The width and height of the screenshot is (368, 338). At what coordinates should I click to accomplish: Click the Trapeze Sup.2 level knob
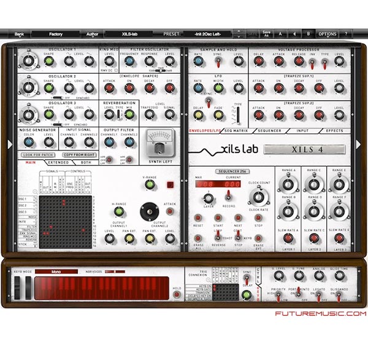tap(339, 115)
